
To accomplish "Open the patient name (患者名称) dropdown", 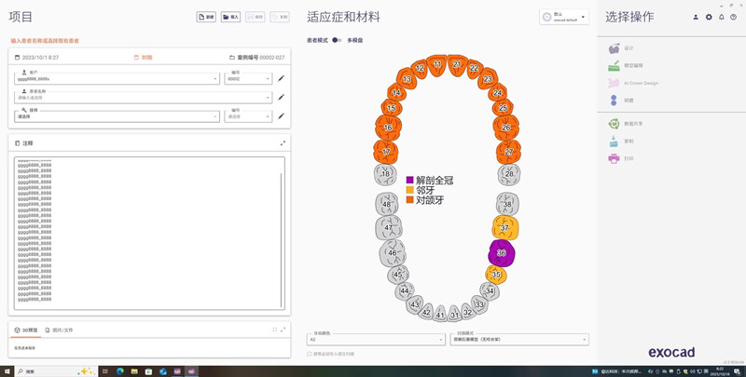I will [144, 98].
